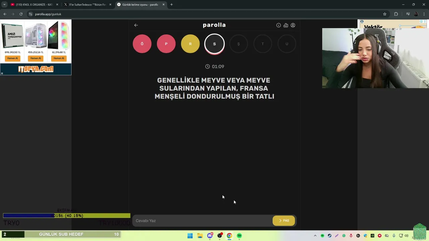429x241 pixels.
Task: Open OBS Studio from the taskbar
Action: pos(220,236)
